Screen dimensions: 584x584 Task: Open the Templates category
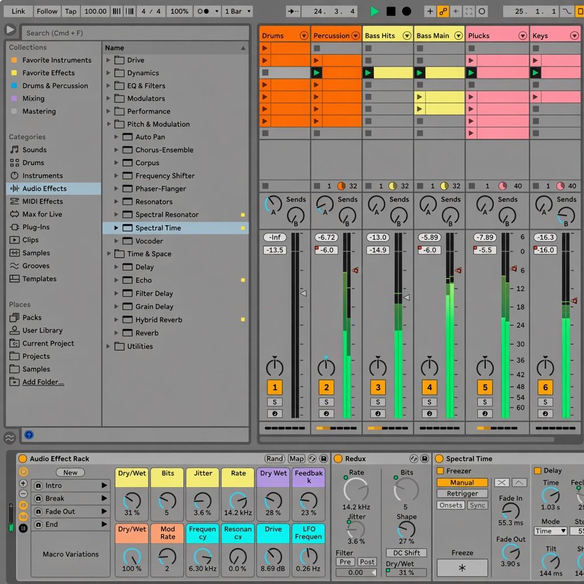tap(39, 279)
